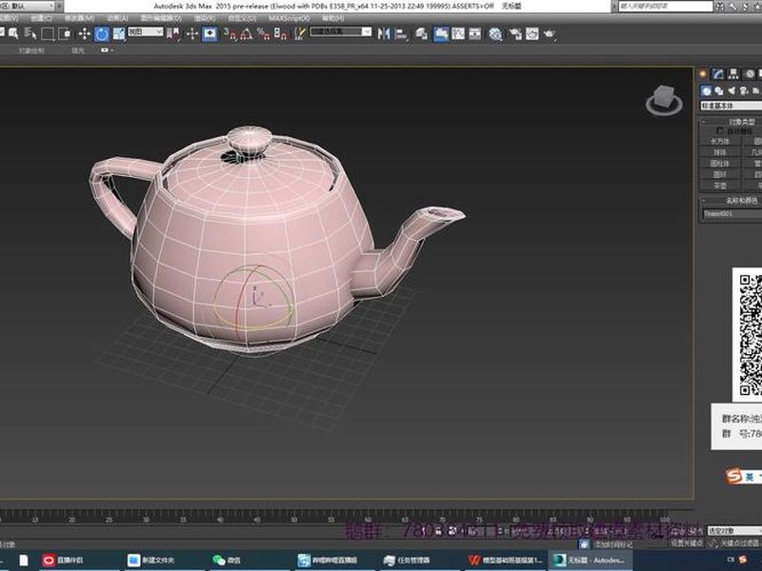Switch to the 填充 ribbon tab
This screenshot has height=571, width=762.
tap(78, 50)
